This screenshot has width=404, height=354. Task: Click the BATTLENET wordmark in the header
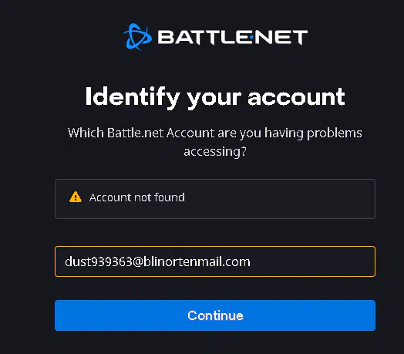pyautogui.click(x=232, y=37)
